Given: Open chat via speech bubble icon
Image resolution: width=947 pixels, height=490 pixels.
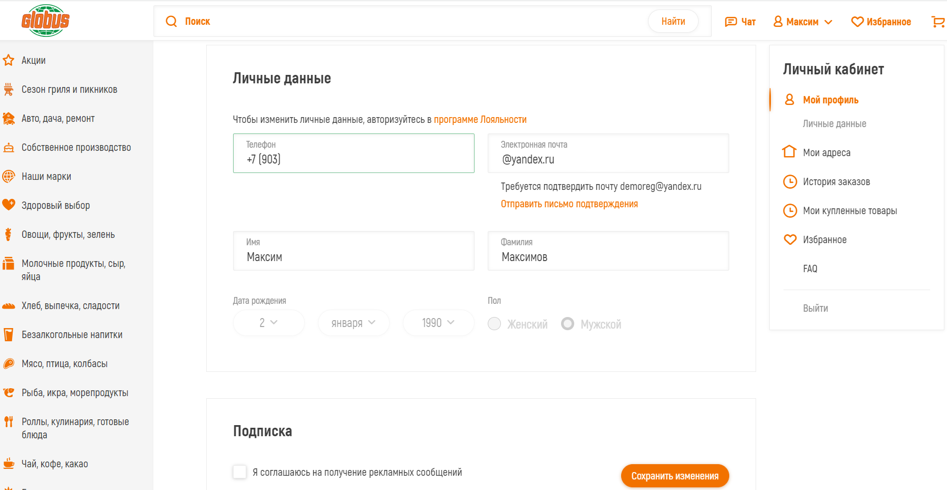Looking at the screenshot, I should tap(731, 22).
